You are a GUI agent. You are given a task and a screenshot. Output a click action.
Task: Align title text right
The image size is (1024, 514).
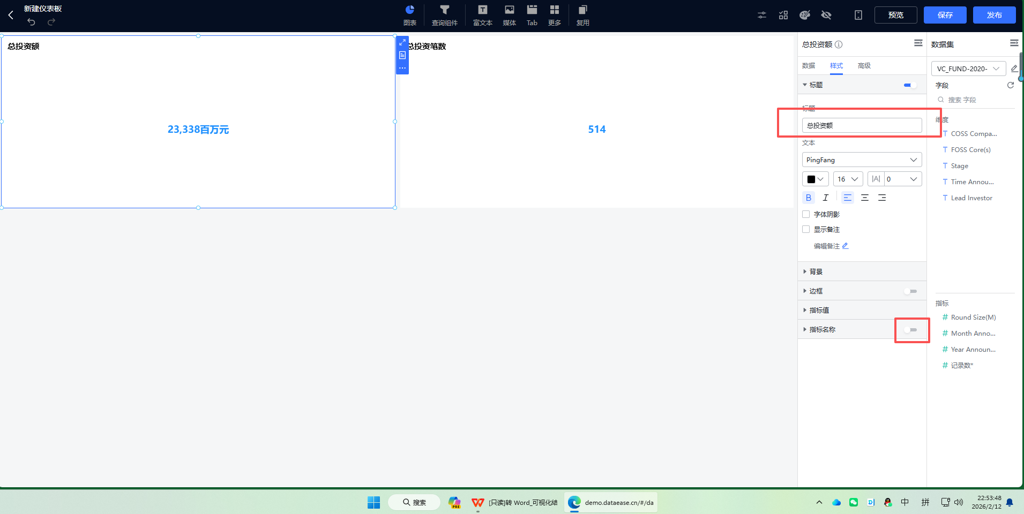click(x=881, y=198)
